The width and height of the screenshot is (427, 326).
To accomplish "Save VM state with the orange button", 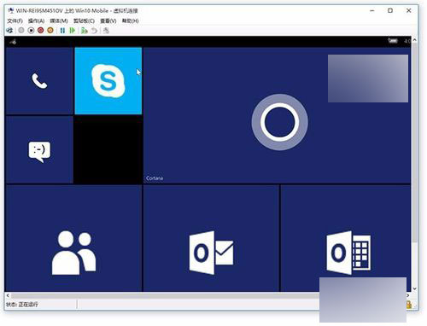I will [x=50, y=30].
